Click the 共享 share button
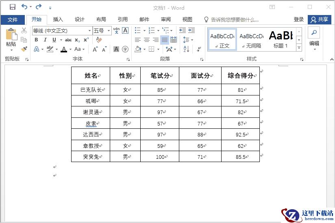Viewport: 335px width, 223px height. coord(319,19)
